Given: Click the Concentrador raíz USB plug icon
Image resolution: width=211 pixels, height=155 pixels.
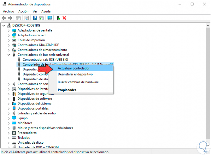Looking at the screenshot, I should [x=19, y=60].
